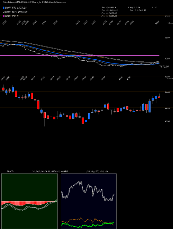Click the 5064 rotated label at top right
Screen dimensions: 173x229
(x=157, y=23)
